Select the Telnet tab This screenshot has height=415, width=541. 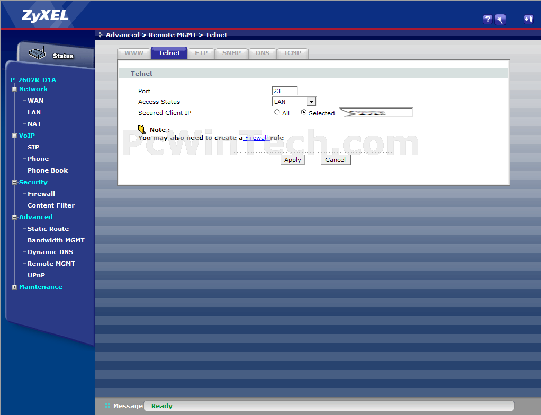pyautogui.click(x=169, y=53)
